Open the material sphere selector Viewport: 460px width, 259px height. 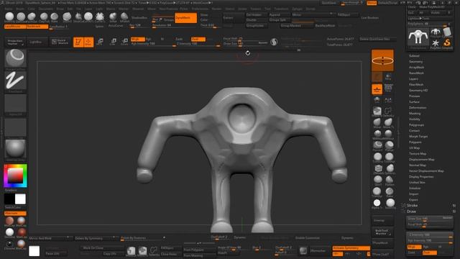pos(15,150)
